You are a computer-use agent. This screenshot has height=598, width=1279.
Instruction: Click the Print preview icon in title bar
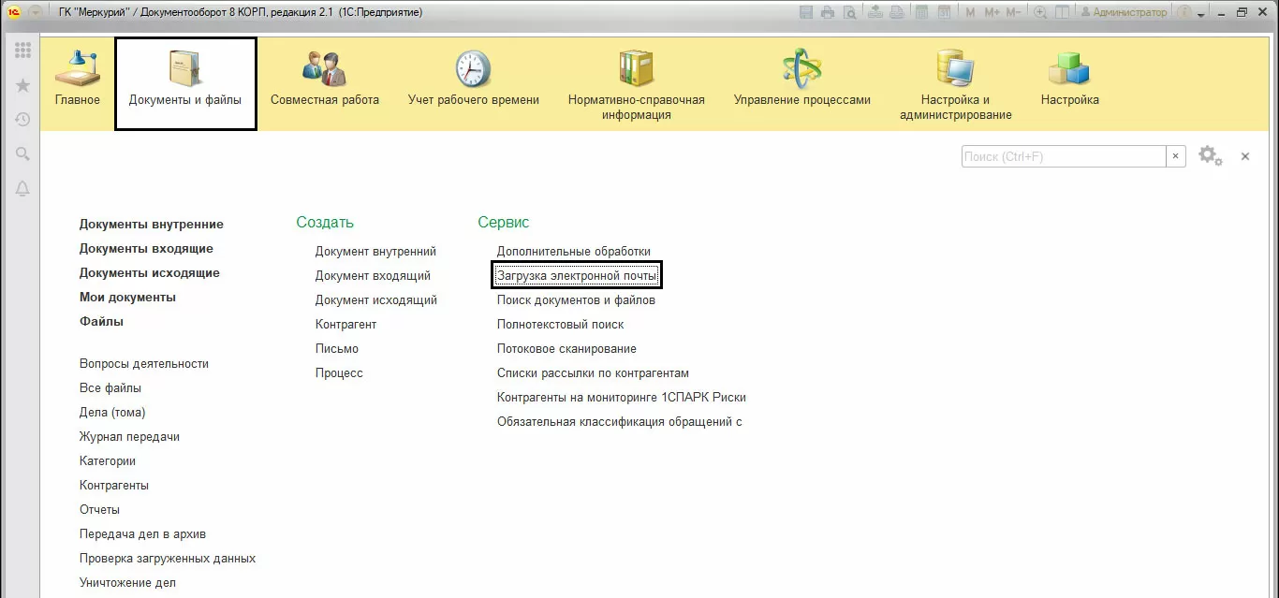point(849,12)
